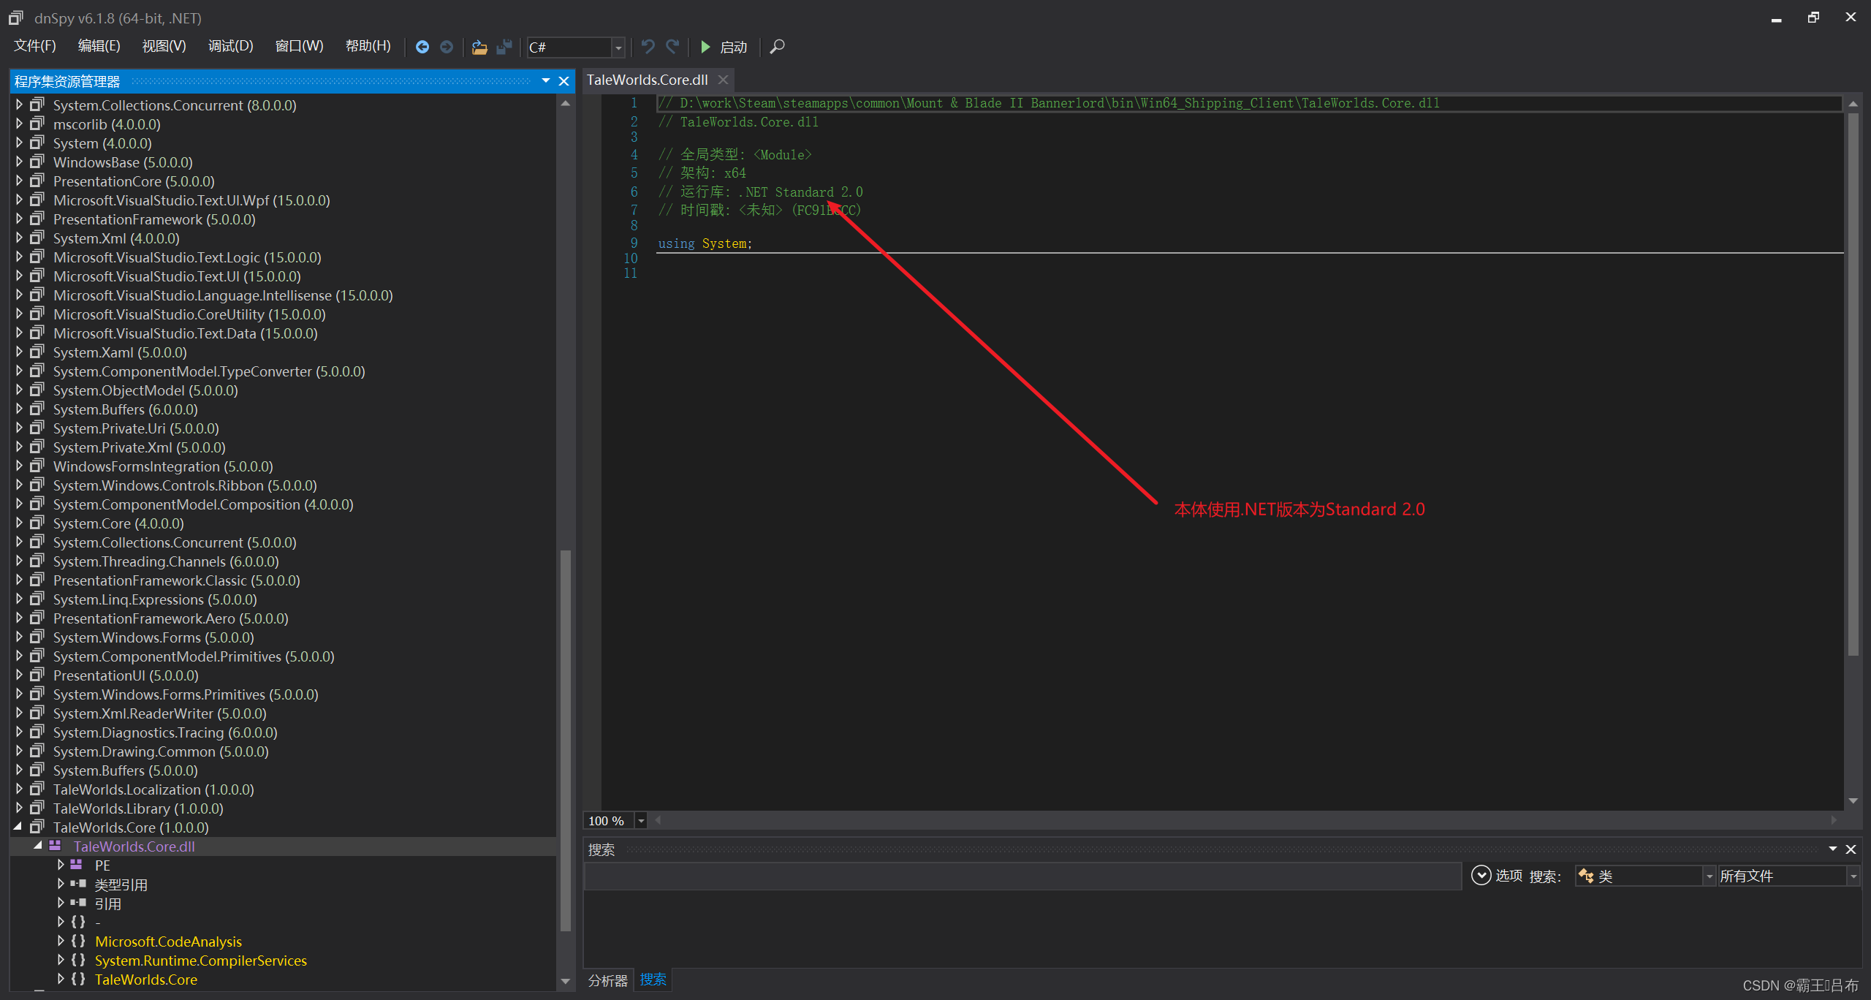
Task: Click the search text input field
Action: point(1022,876)
